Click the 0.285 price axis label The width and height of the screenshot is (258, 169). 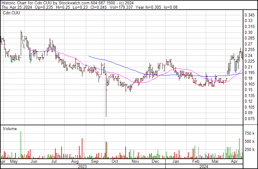(x=250, y=38)
